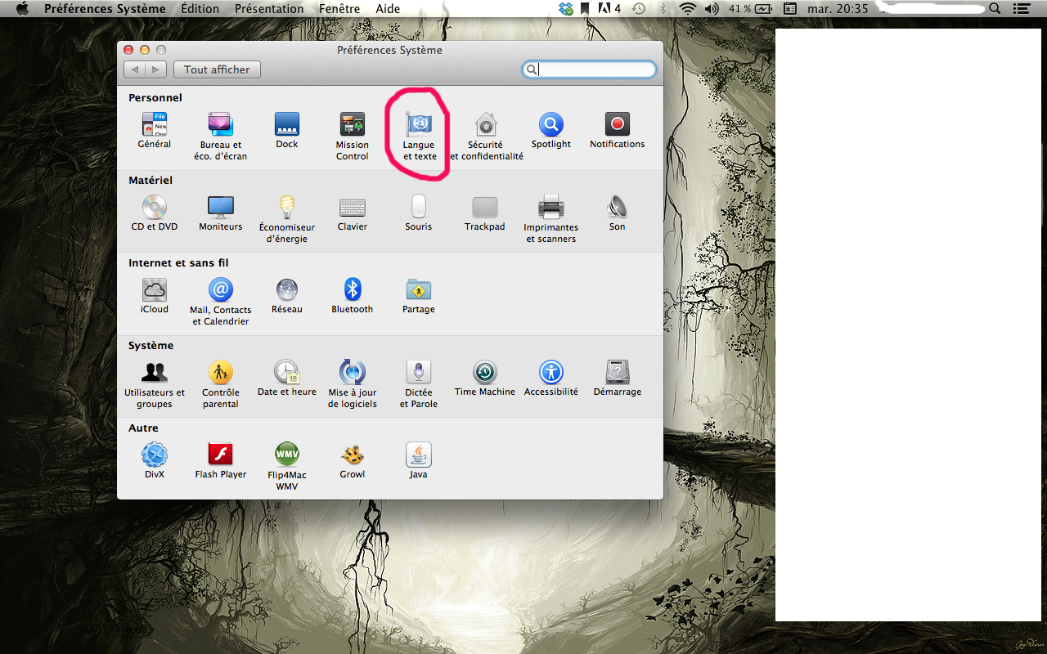Viewport: 1047px width, 654px height.
Task: Go forward with the right arrow button
Action: (x=156, y=69)
